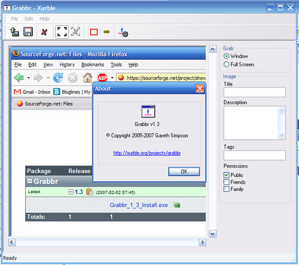Open the xurble.org/projects/grabbr link

[147, 153]
